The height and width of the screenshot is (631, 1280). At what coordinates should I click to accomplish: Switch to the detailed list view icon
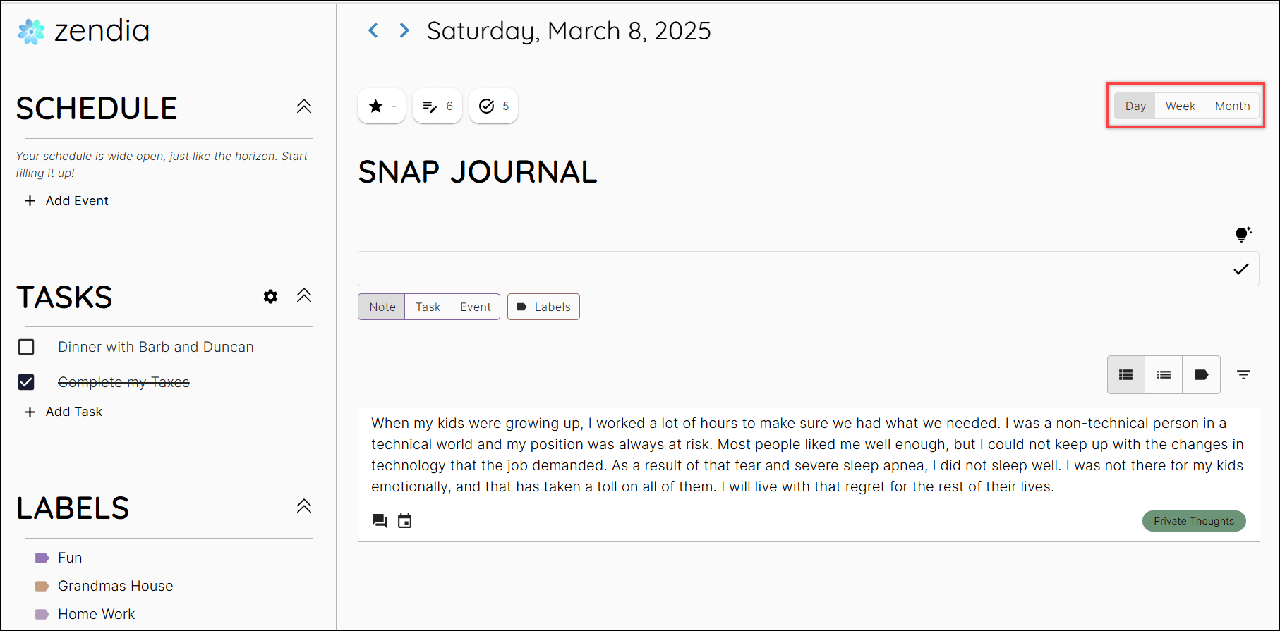coord(1126,374)
